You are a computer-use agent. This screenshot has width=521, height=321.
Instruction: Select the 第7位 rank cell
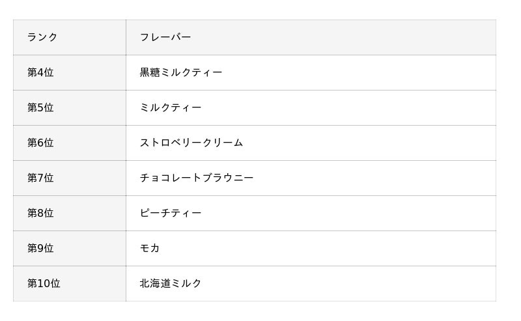(x=40, y=178)
